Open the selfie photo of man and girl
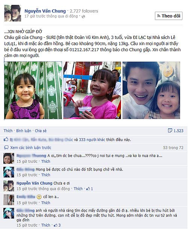Screen dimensions: 188x229 [x=151, y=90]
